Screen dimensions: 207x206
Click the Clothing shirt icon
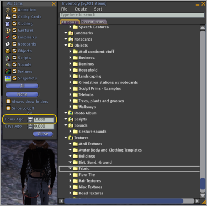click(x=8, y=24)
